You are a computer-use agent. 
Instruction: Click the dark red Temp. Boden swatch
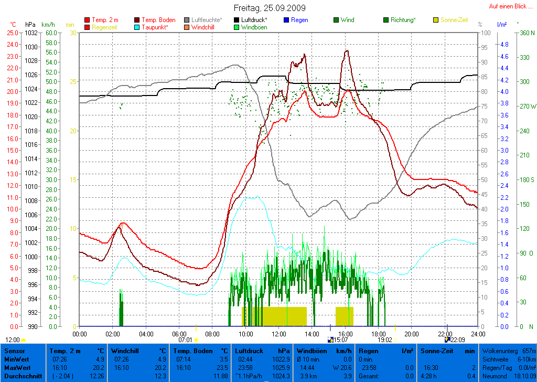tap(137, 20)
